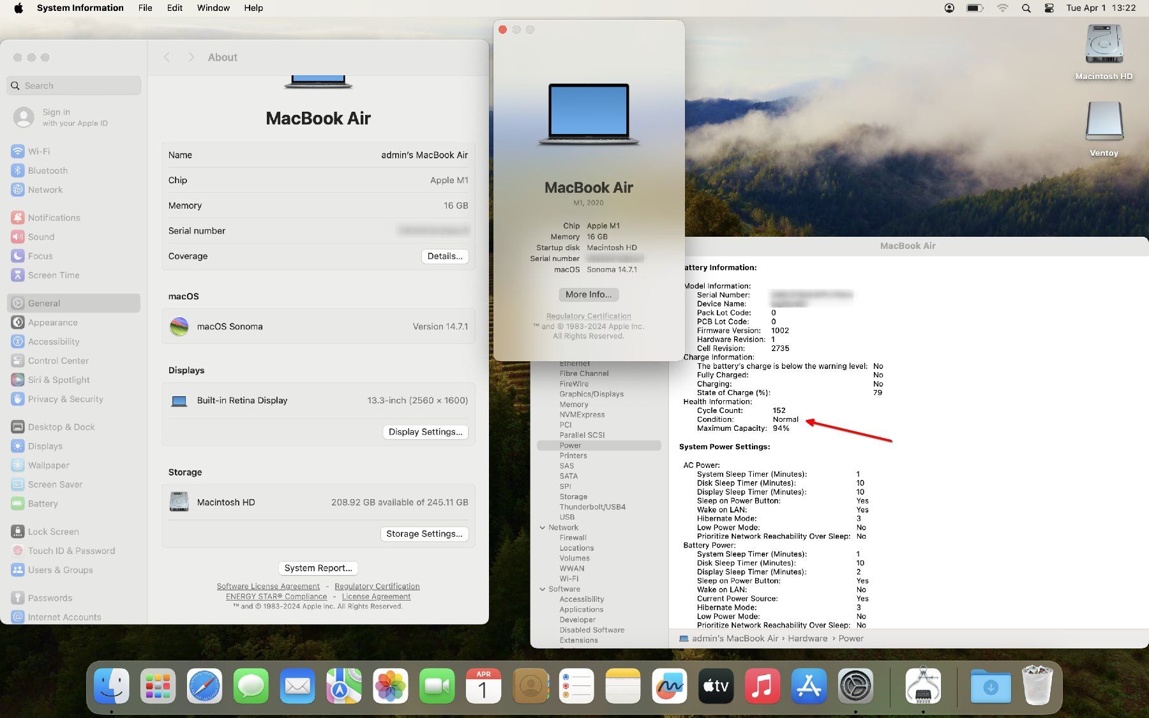Click More Info button in About window

pyautogui.click(x=589, y=294)
